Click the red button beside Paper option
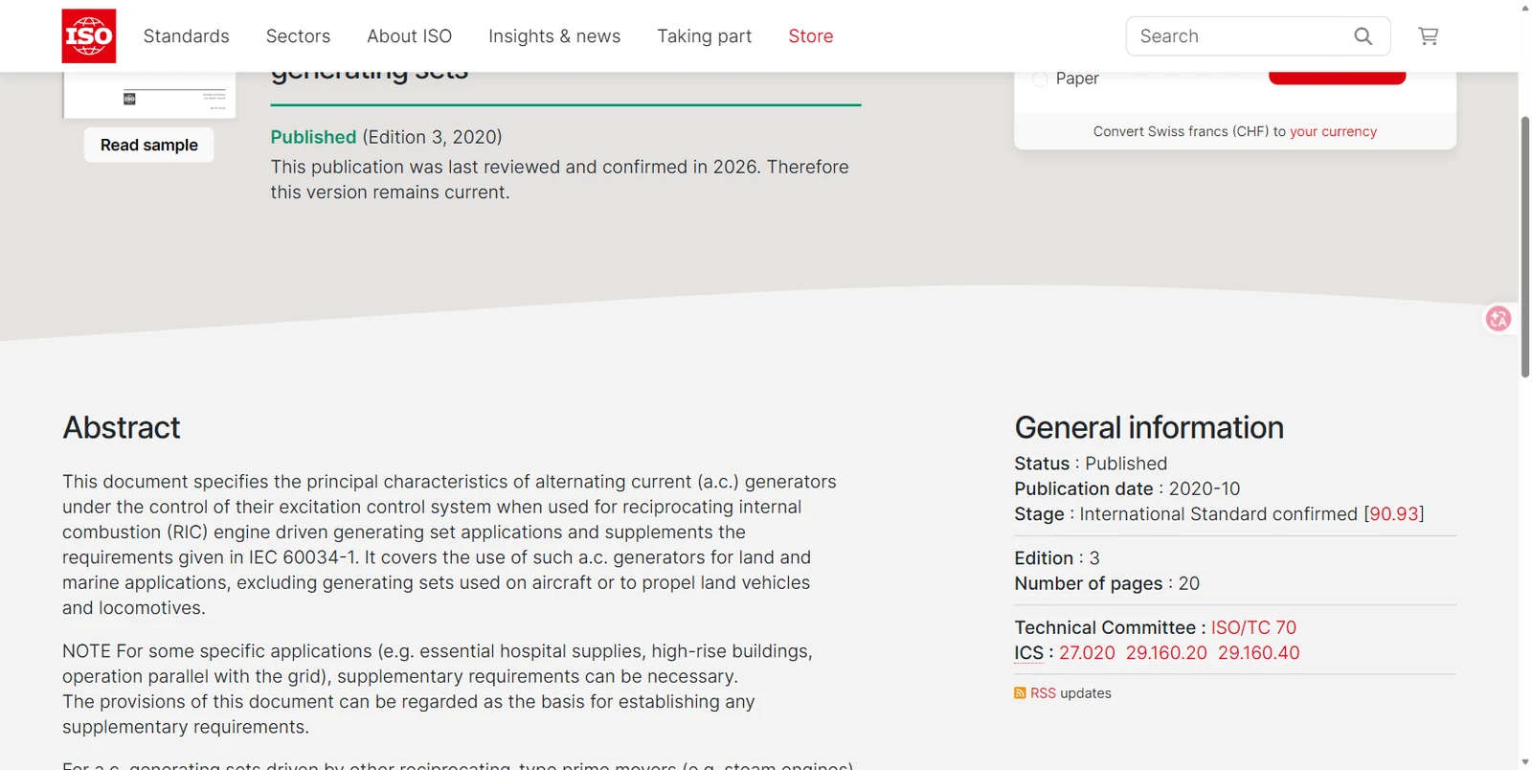Viewport: 1532px width, 770px height. (x=1337, y=78)
